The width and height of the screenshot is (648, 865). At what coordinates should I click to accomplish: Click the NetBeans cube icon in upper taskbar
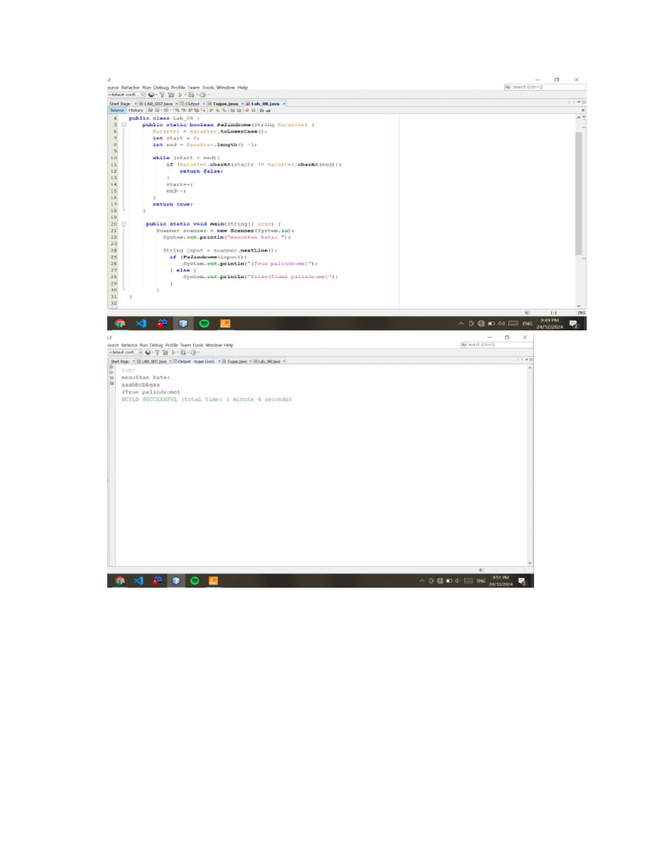click(x=182, y=324)
